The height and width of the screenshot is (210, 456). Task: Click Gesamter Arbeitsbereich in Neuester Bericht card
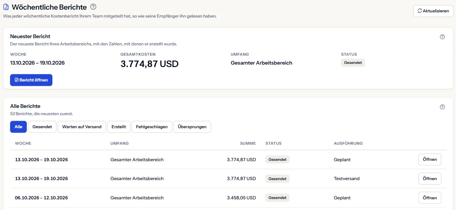pos(261,63)
